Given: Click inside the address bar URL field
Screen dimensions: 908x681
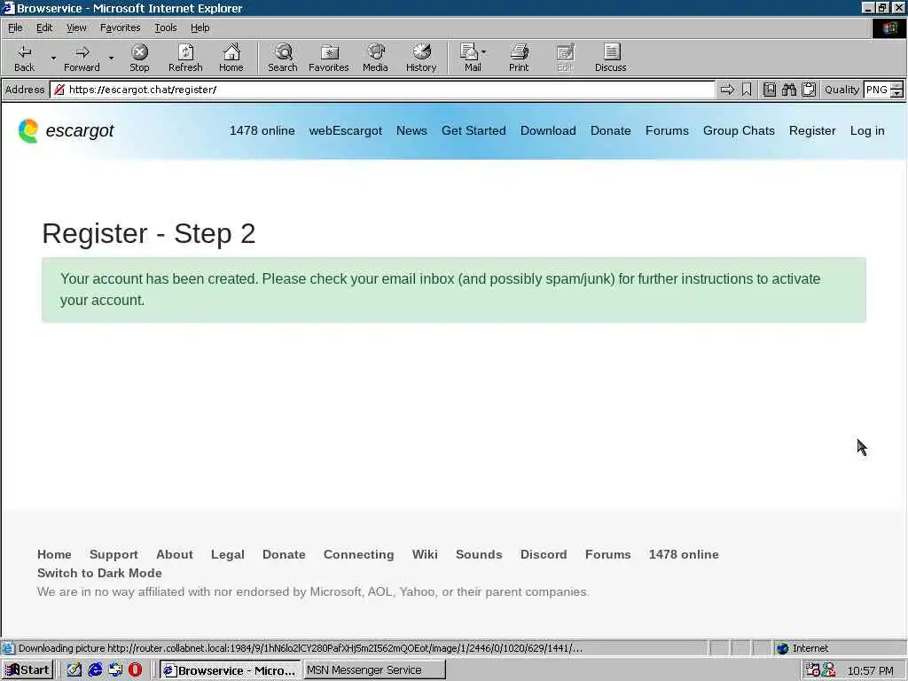Looking at the screenshot, I should [382, 90].
